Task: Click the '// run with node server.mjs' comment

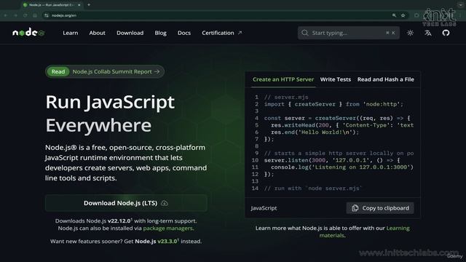Action: click(x=313, y=188)
